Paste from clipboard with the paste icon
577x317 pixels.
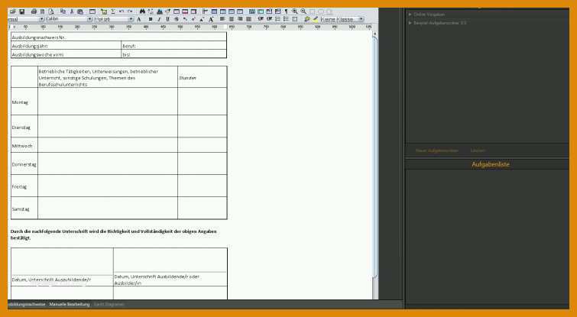pos(80,11)
